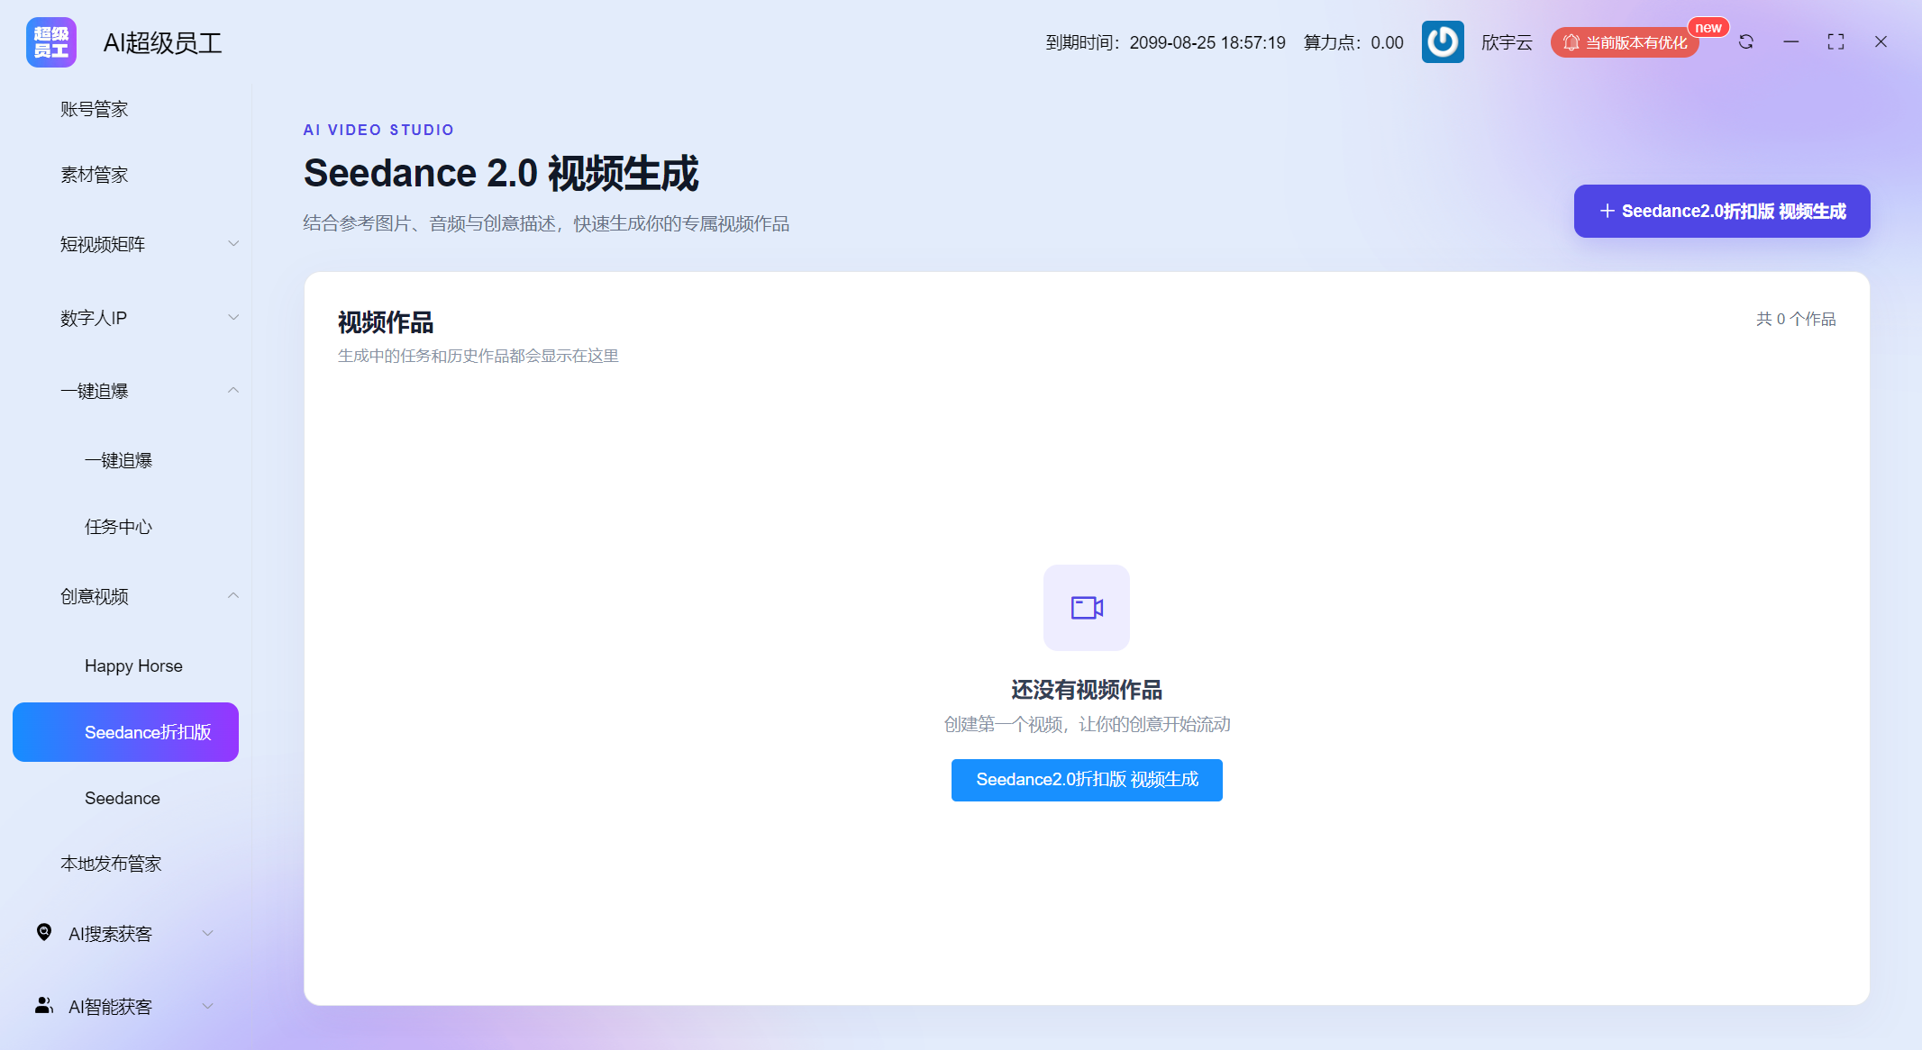Toggle fullscreen with the expand icon

coord(1835,42)
